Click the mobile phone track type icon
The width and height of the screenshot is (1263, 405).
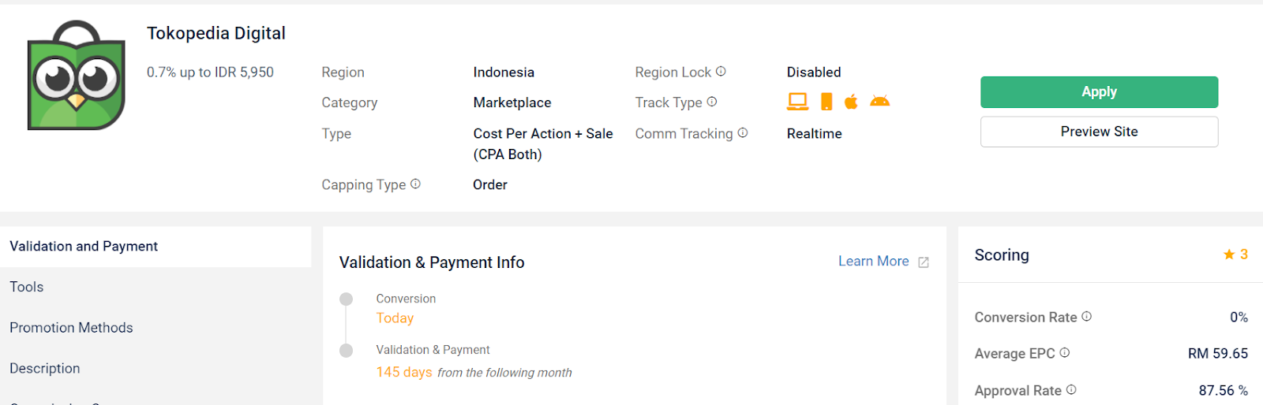pos(826,102)
